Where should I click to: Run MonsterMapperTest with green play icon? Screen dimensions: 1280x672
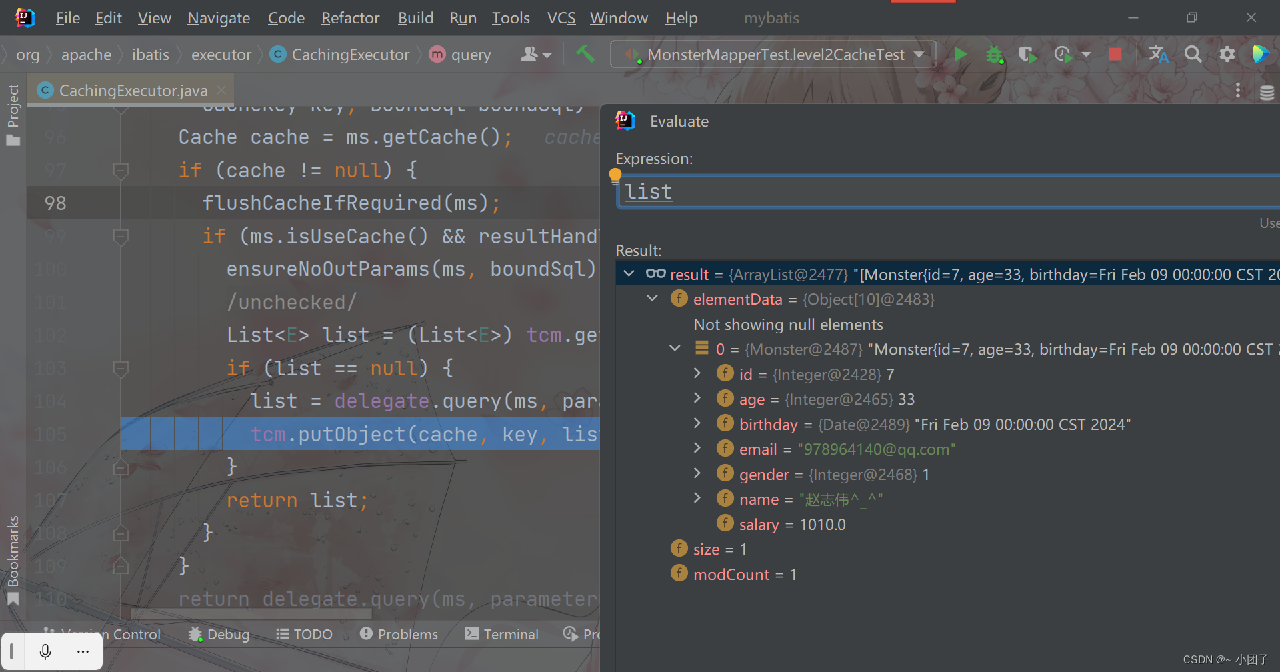[961, 54]
